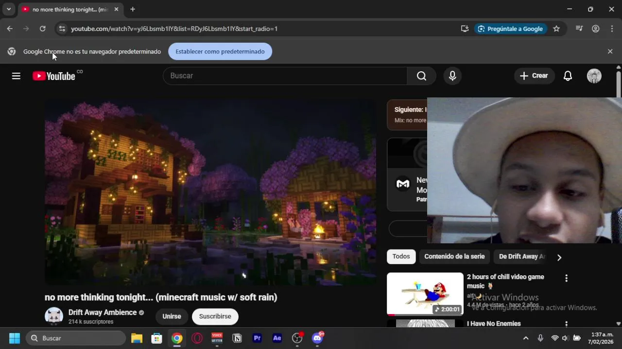Open the Windows Start menu

15,338
